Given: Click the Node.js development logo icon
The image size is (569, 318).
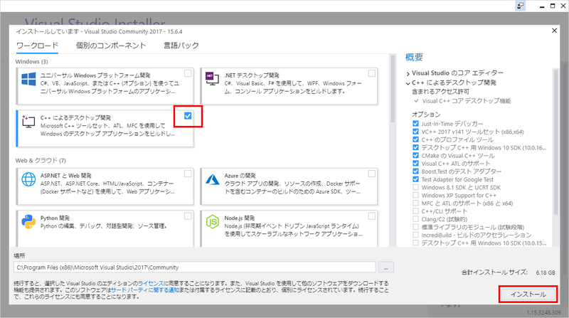Looking at the screenshot, I should 213,221.
